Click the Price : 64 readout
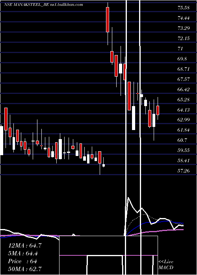Viewport: 197px width, 275px height. click(22, 261)
